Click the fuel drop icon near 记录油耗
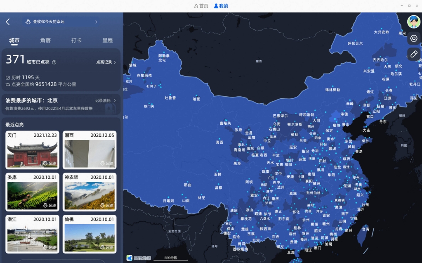 click(109, 109)
